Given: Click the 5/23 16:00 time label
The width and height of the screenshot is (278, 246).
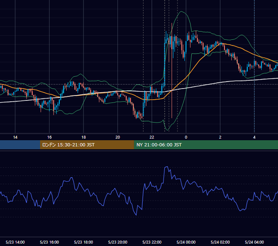Looking at the screenshot, I should (x=49, y=242).
